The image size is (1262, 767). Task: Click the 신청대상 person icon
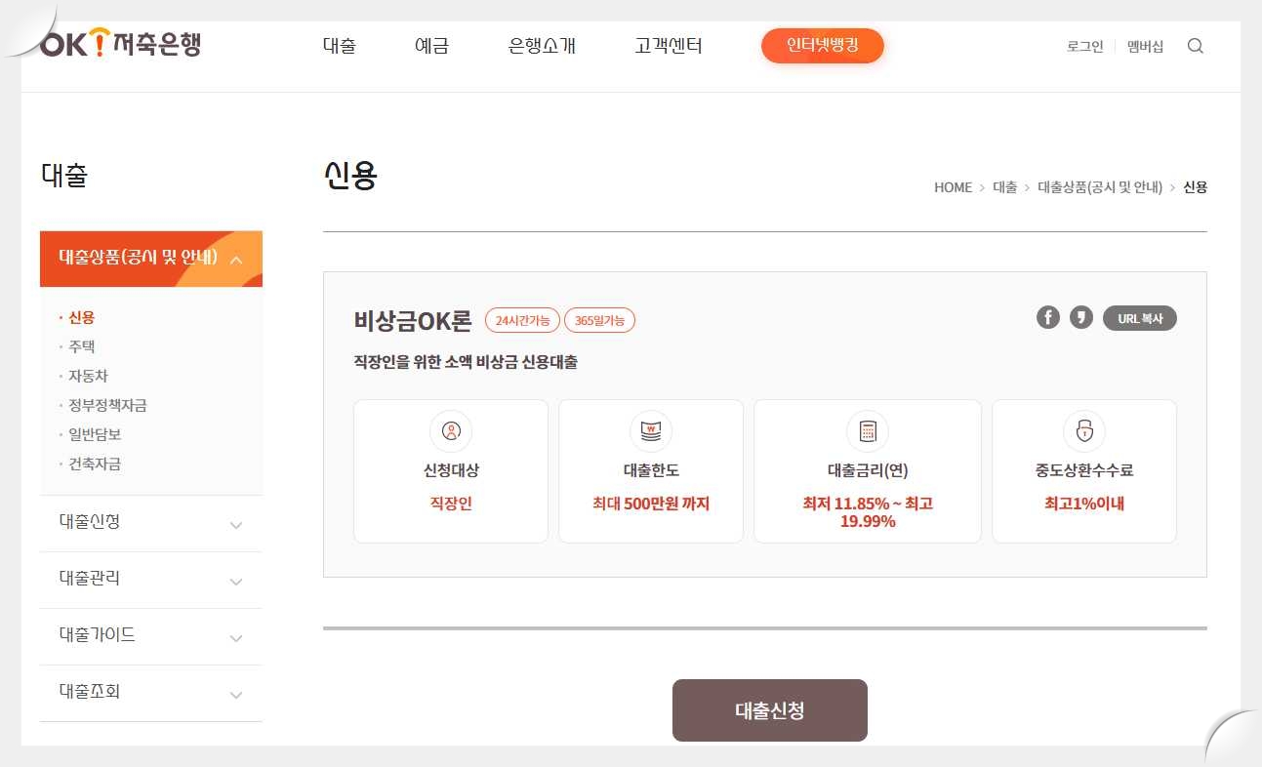(x=450, y=430)
